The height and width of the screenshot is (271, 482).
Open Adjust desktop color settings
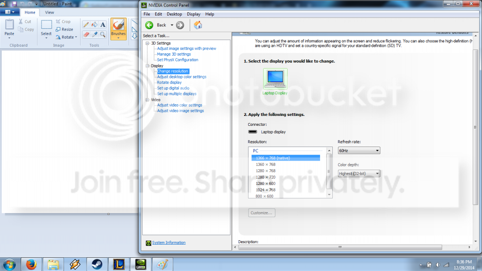click(182, 77)
